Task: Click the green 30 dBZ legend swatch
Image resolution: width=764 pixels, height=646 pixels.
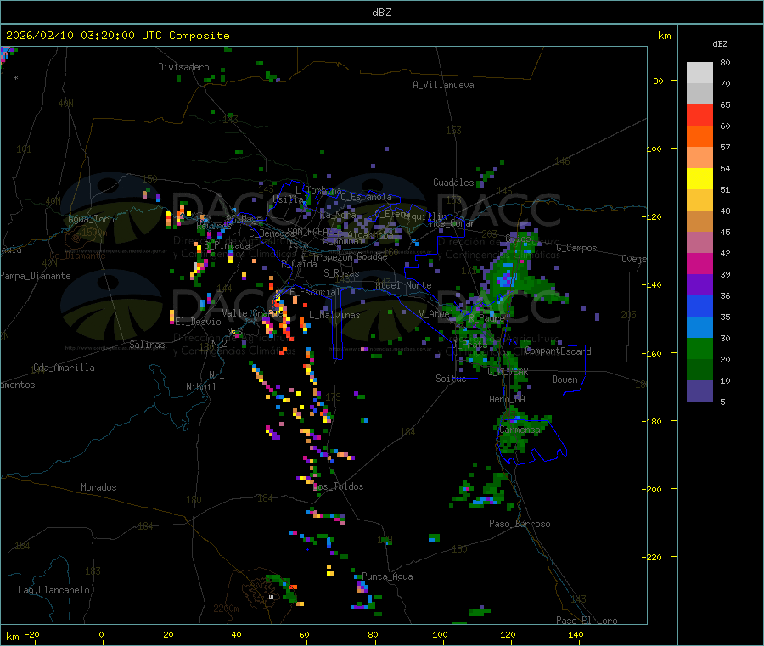Action: 699,348
